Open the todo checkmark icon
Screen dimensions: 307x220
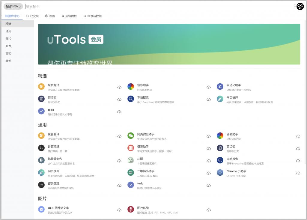pyautogui.click(x=41, y=111)
